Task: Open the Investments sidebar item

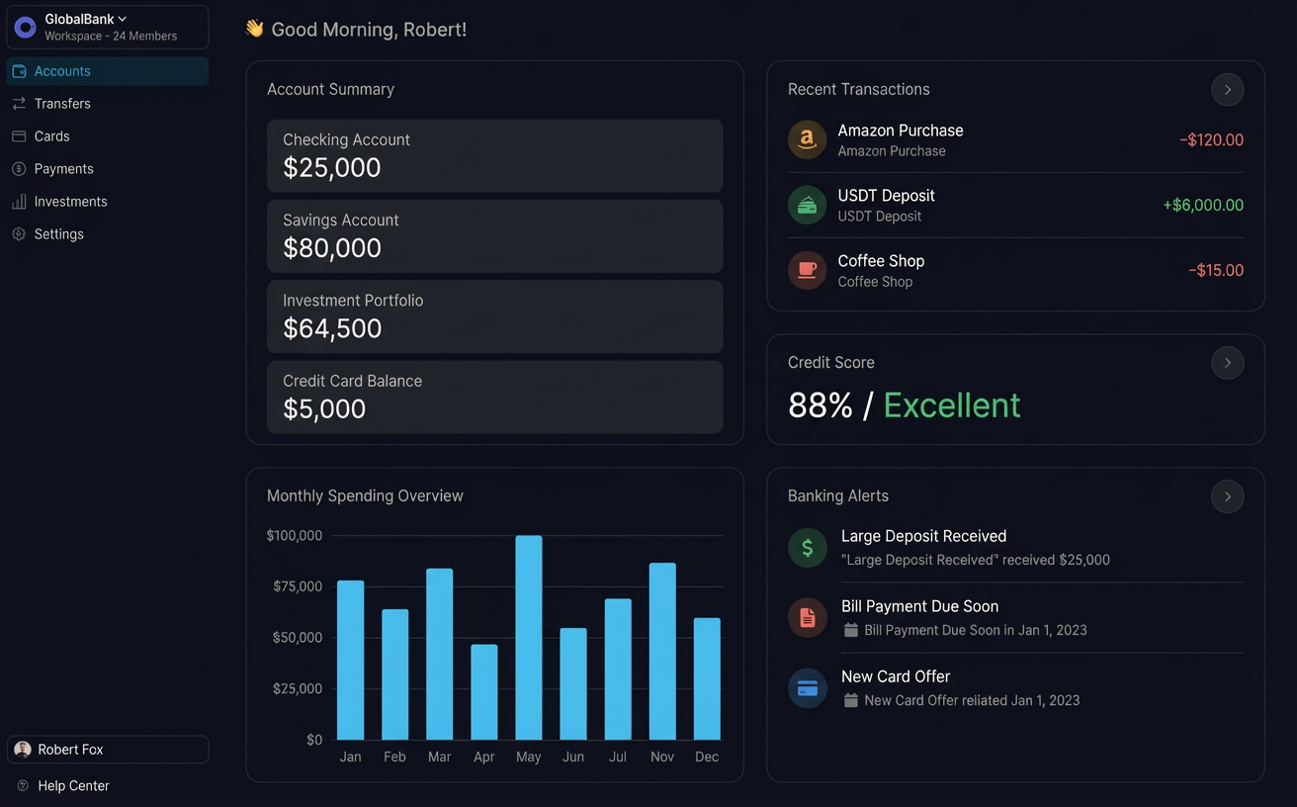Action: pos(70,202)
